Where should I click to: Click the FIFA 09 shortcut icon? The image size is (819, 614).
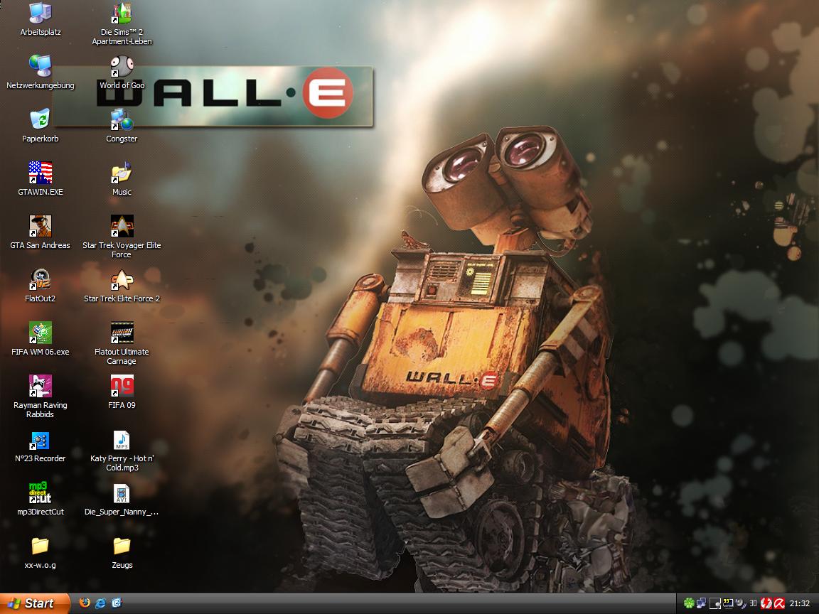click(x=122, y=387)
